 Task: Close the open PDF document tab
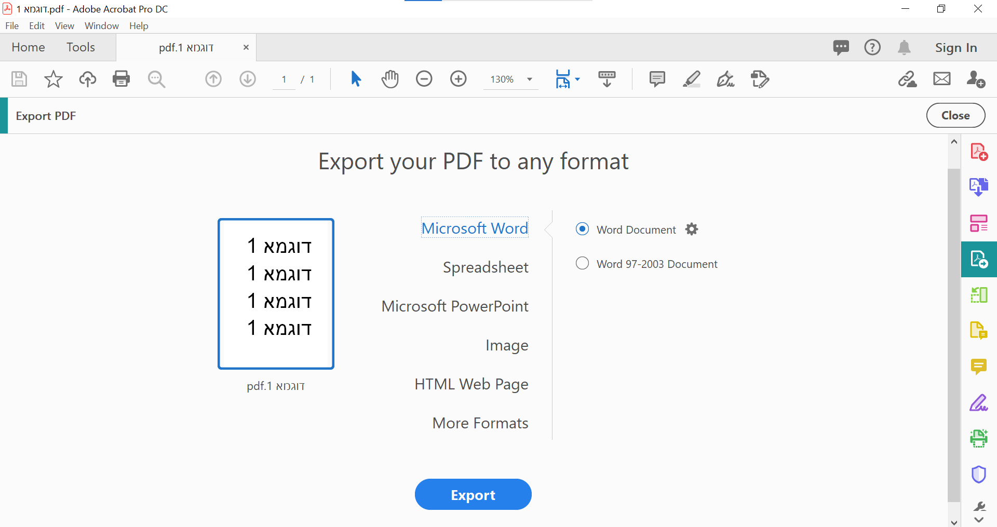[246, 47]
